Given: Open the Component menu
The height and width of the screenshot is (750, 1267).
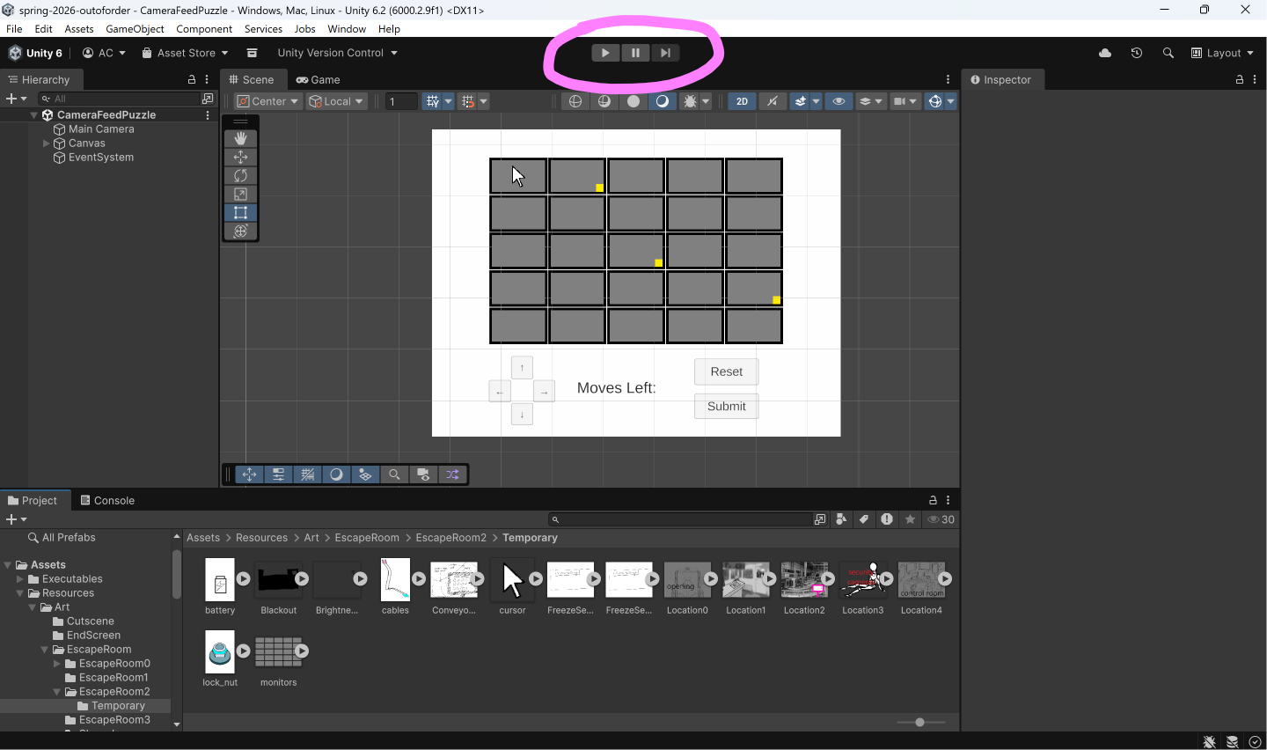Looking at the screenshot, I should pos(204,29).
